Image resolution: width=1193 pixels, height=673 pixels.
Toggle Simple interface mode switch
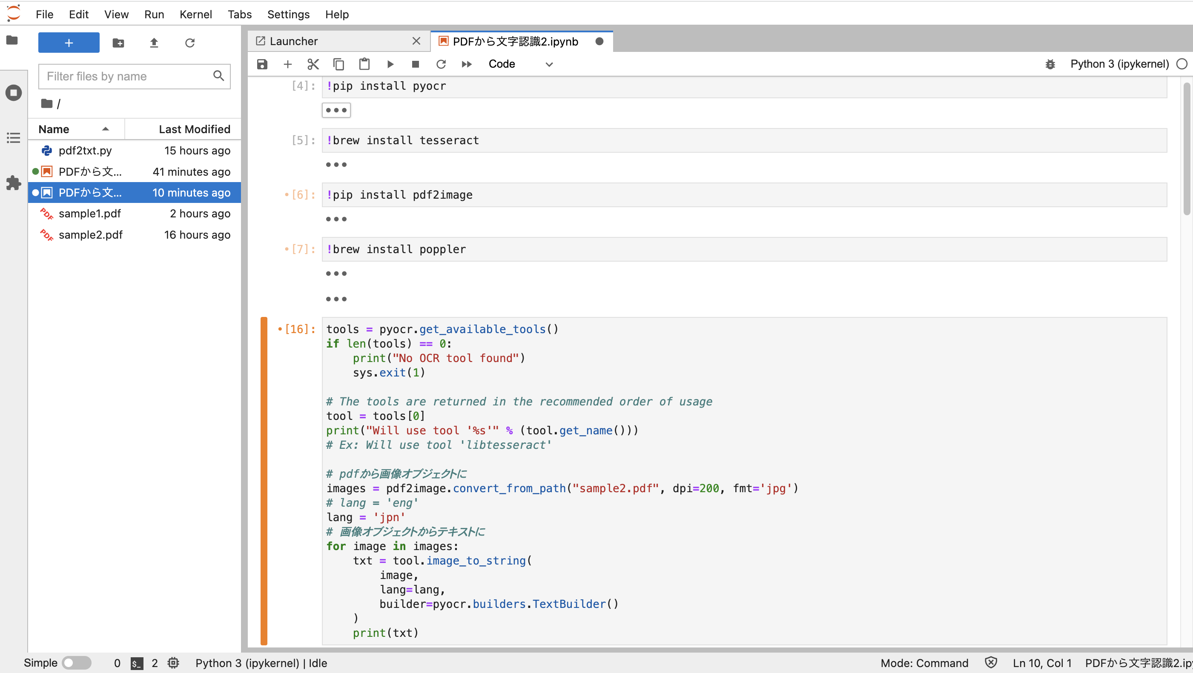pyautogui.click(x=77, y=663)
